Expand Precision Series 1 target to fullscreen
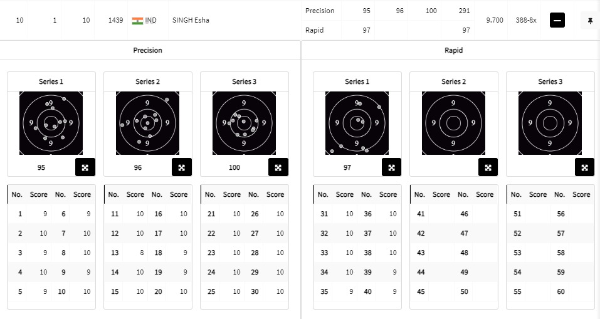Image resolution: width=600 pixels, height=319 pixels. click(x=85, y=167)
